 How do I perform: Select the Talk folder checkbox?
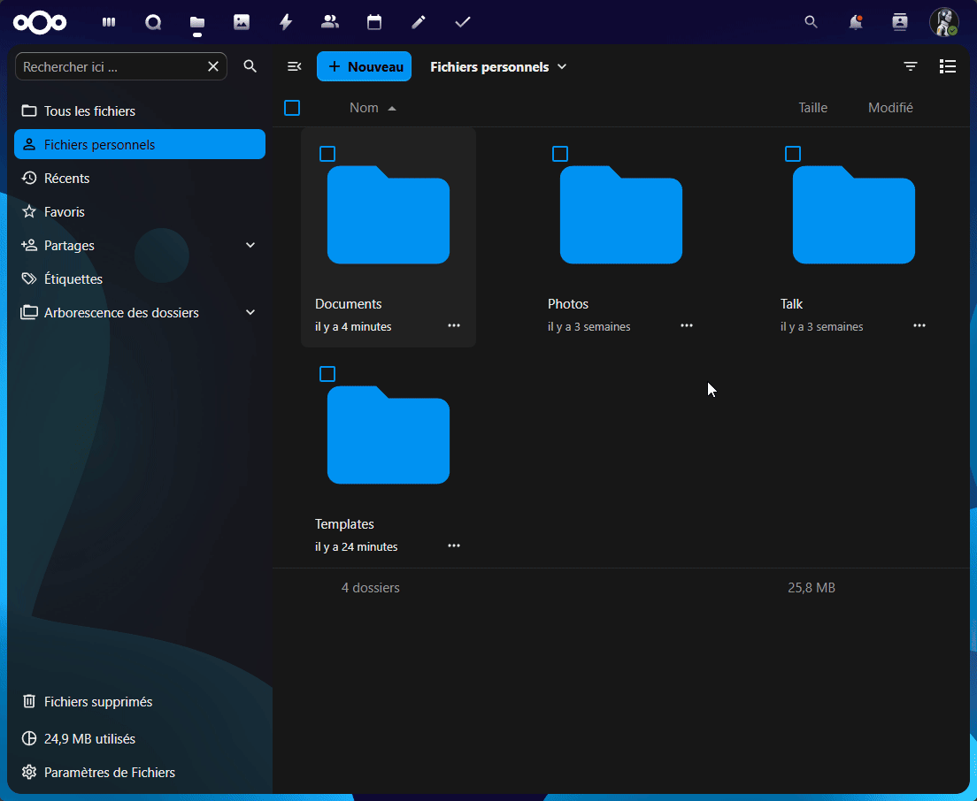pos(793,154)
